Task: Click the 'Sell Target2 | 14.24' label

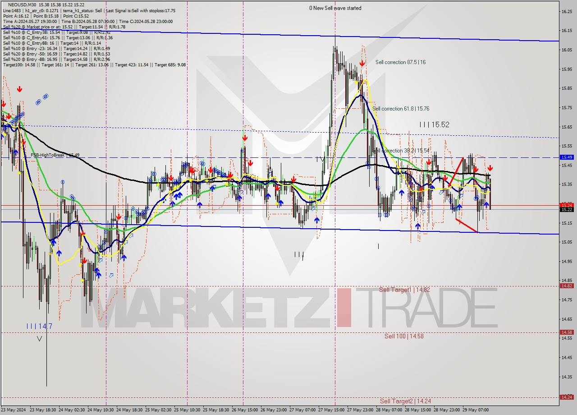Action: point(405,401)
